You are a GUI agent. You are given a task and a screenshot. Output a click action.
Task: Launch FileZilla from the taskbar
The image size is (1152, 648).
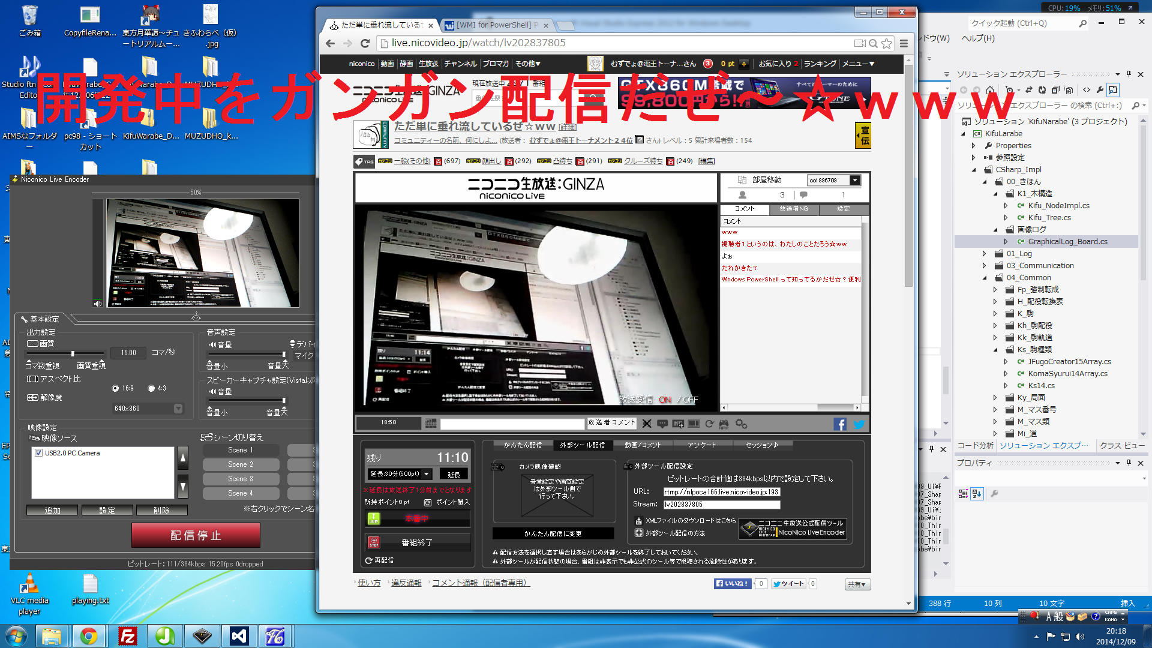pyautogui.click(x=128, y=636)
